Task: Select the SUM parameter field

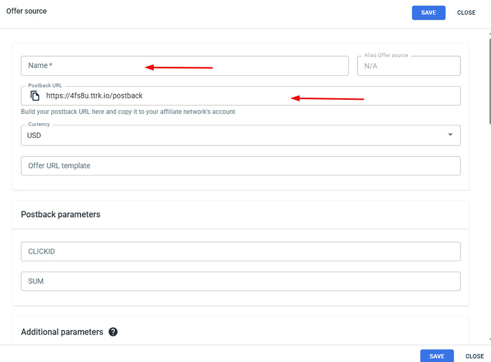Action: point(240,281)
